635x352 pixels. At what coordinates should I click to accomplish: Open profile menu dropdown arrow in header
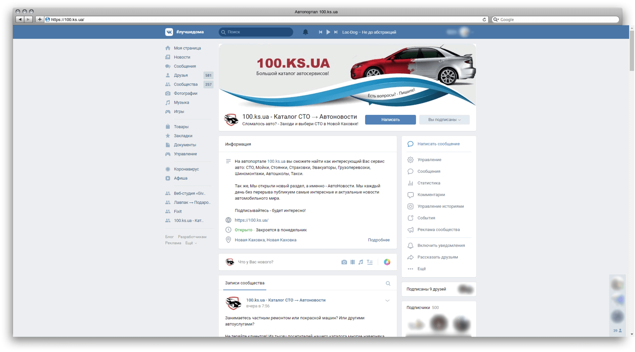tap(473, 32)
